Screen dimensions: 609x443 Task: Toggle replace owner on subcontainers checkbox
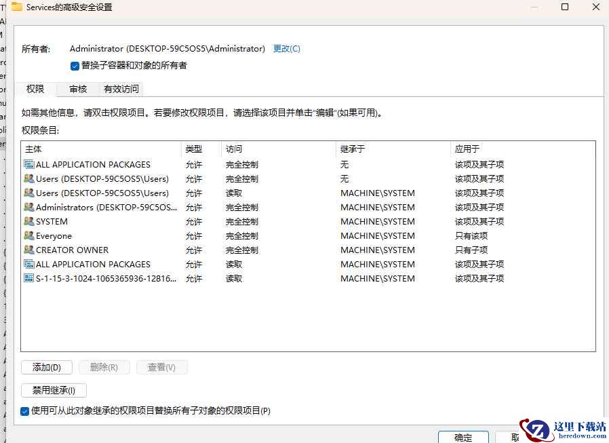tap(75, 66)
